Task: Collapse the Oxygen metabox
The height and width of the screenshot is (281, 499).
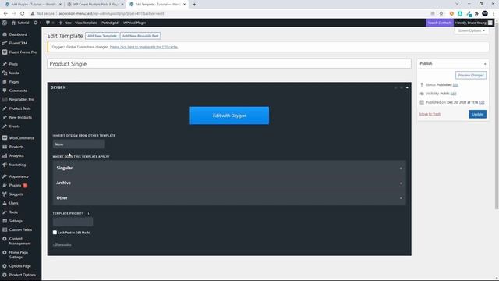Action: pos(407,87)
